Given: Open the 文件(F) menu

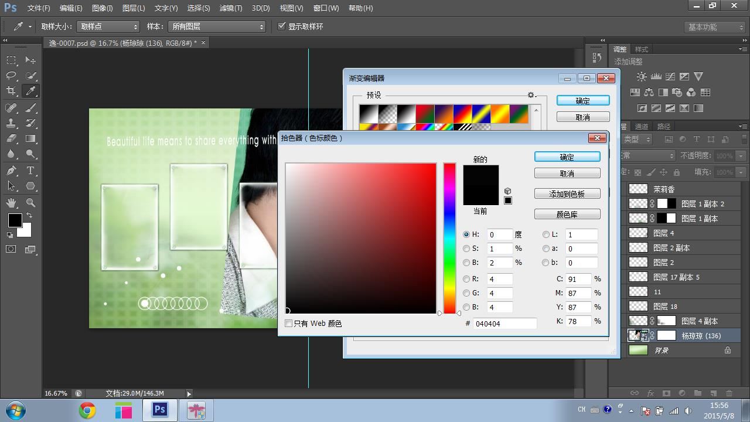Looking at the screenshot, I should [x=39, y=8].
